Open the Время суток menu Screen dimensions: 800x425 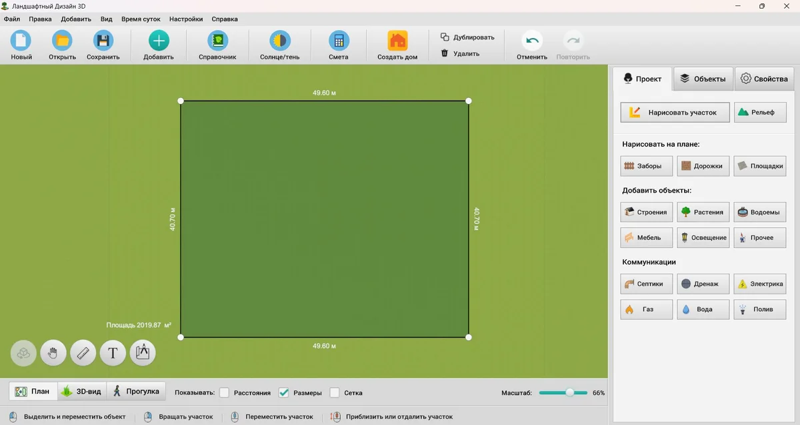pyautogui.click(x=141, y=19)
